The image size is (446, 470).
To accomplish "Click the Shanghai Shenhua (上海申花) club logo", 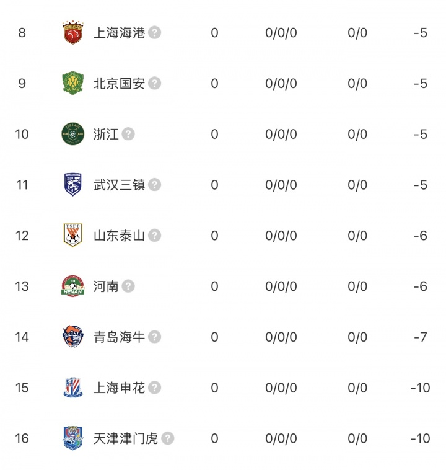I will pos(72,388).
